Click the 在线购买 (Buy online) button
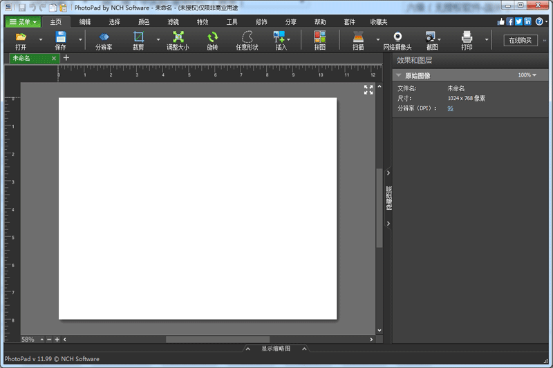This screenshot has height=368, width=553. (x=520, y=40)
